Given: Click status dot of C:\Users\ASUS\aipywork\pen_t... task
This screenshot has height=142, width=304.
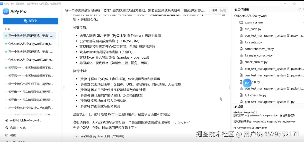Looking at the screenshot, I should click(6, 44).
